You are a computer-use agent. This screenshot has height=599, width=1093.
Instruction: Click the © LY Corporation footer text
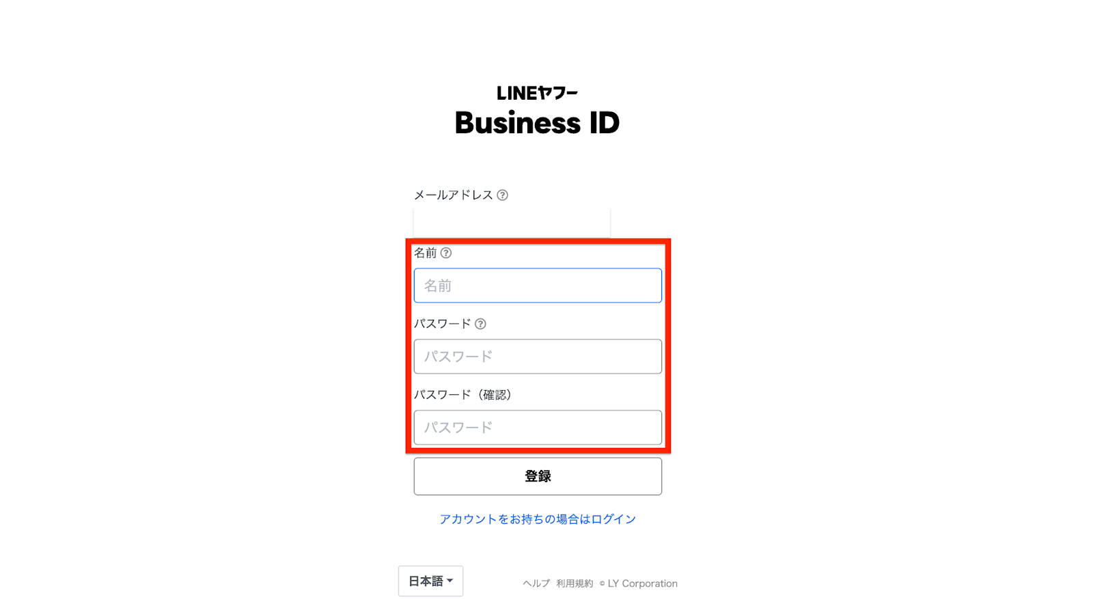pyautogui.click(x=639, y=583)
